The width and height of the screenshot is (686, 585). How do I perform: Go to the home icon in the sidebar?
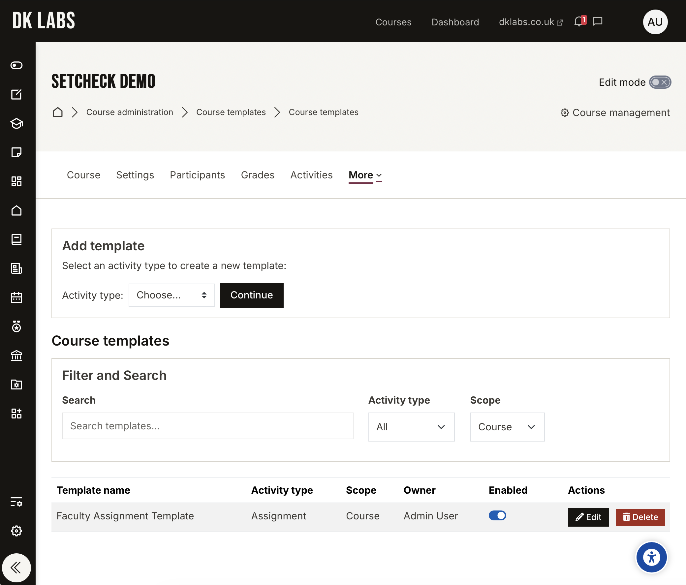pos(16,211)
